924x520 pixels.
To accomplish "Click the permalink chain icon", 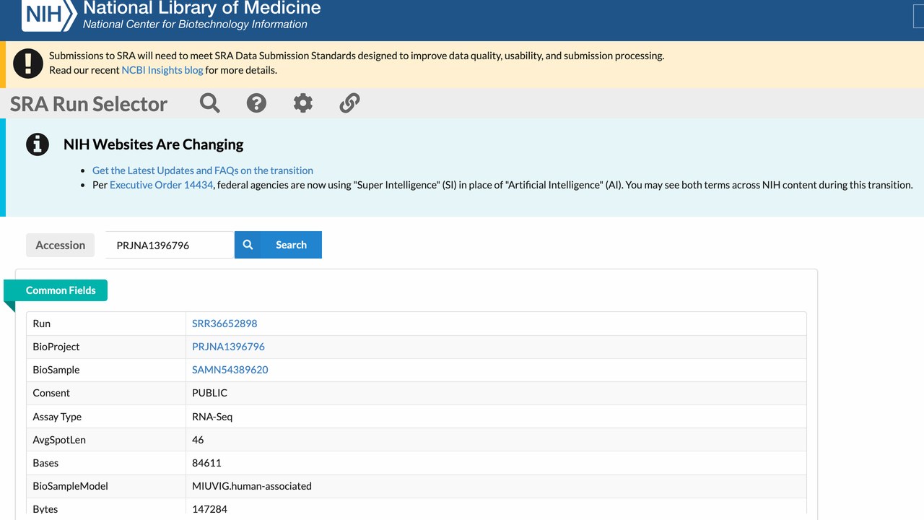I will coord(349,103).
